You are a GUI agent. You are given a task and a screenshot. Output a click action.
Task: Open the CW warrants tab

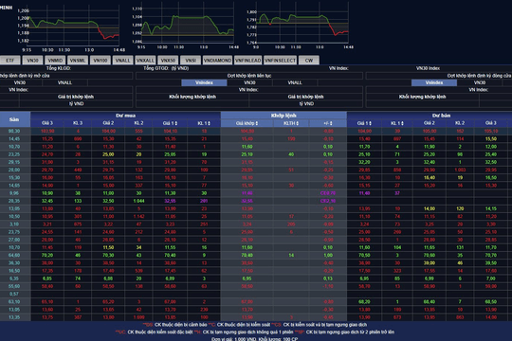tap(308, 61)
